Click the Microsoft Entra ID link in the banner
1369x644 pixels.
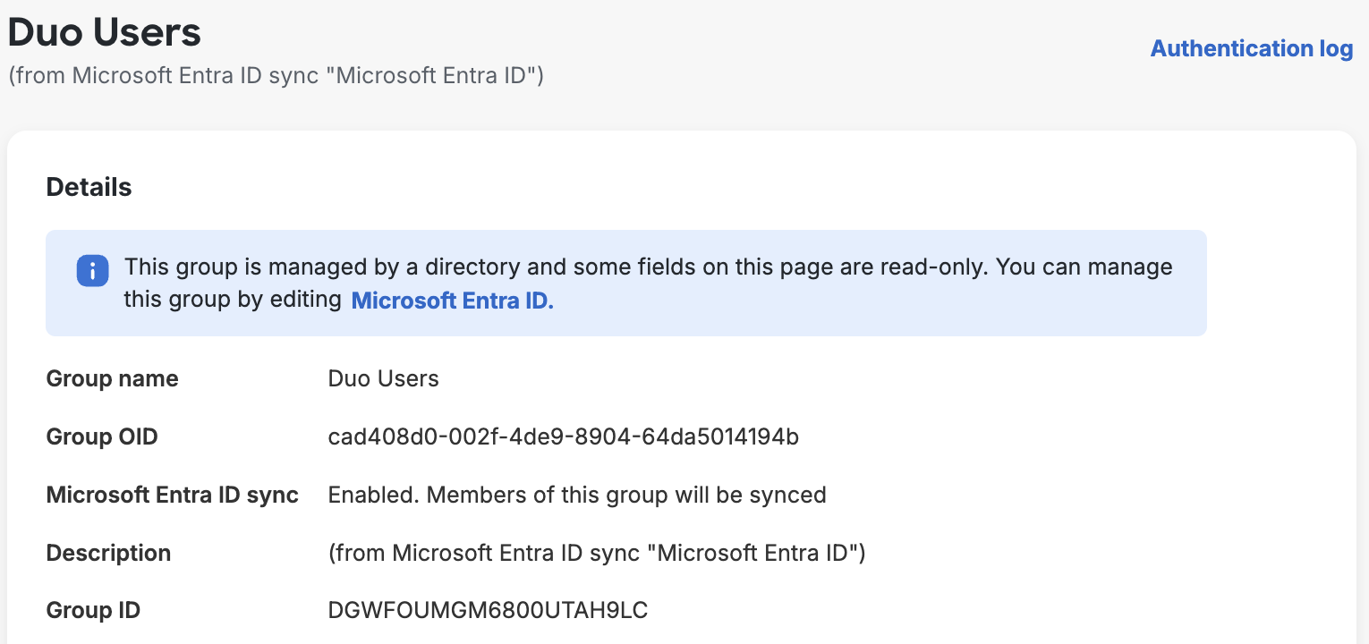452,301
